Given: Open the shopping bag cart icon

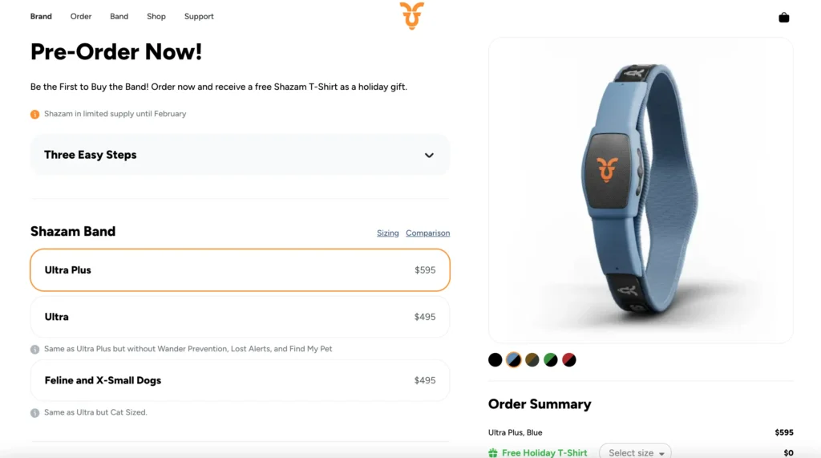Looking at the screenshot, I should [x=783, y=17].
